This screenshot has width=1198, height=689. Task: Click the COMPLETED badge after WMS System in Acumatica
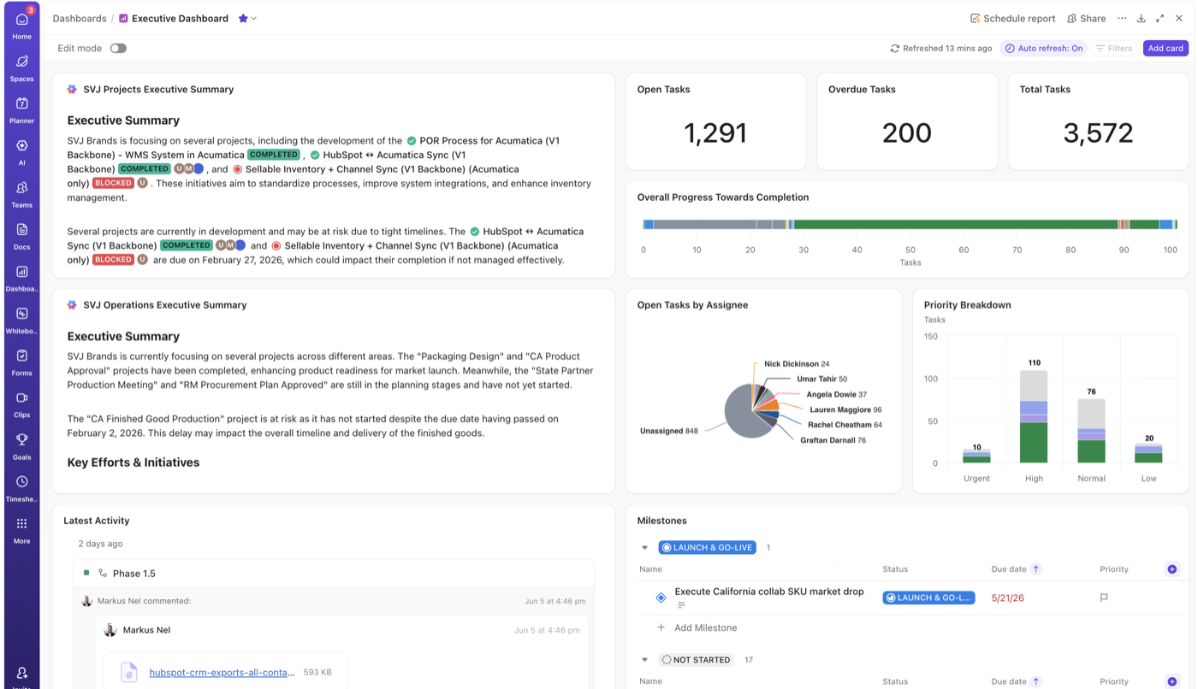(x=274, y=155)
